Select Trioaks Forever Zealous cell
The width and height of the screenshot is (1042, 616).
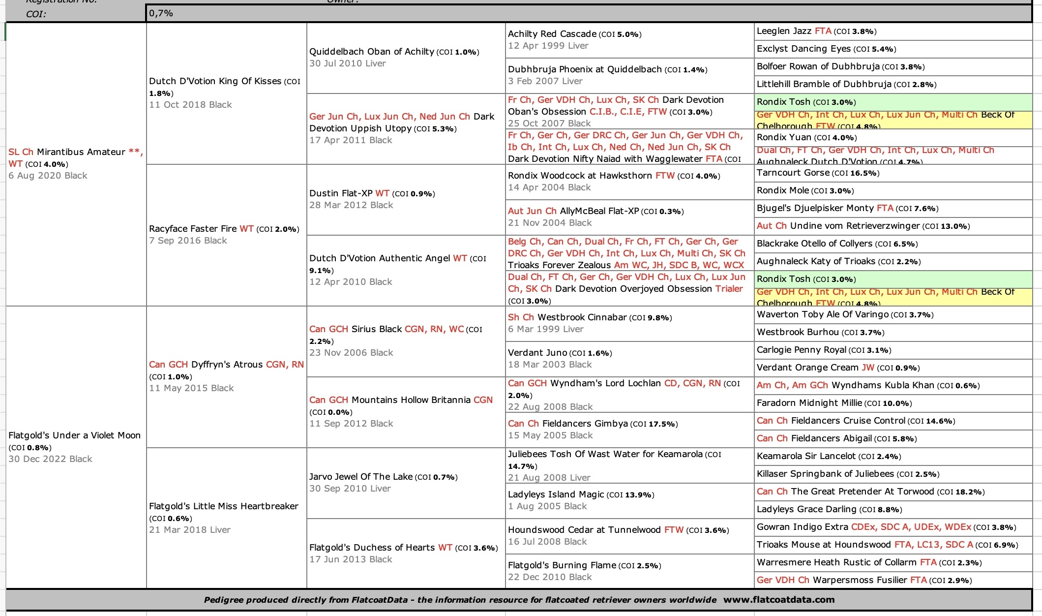[630, 253]
